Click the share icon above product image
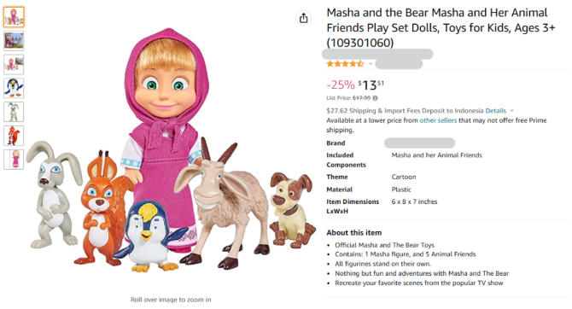The height and width of the screenshot is (309, 572). point(304,18)
